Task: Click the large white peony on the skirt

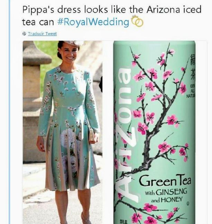Action: 68,138
